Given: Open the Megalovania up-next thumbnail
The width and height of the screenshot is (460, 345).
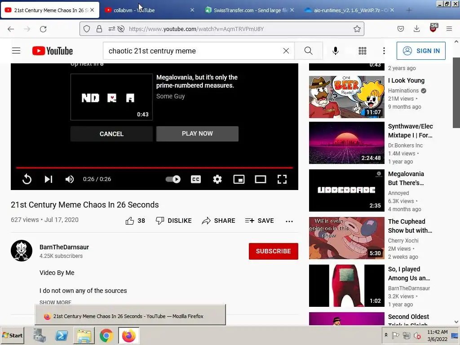Looking at the screenshot, I should [111, 97].
